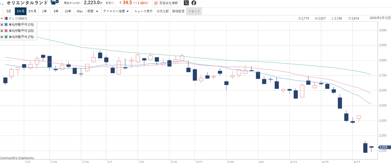Click pink swatch for 単純移動平均 (25)
This screenshot has width=391, height=163.
[6, 31]
